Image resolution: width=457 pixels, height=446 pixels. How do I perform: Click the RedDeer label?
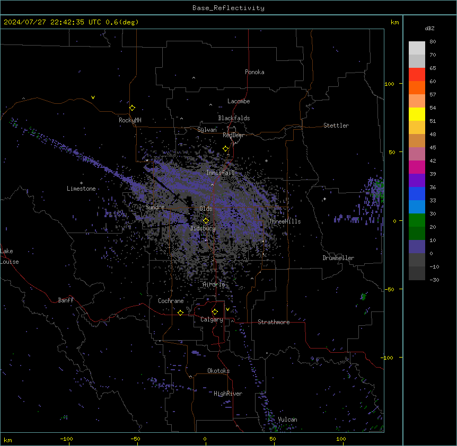(233, 135)
